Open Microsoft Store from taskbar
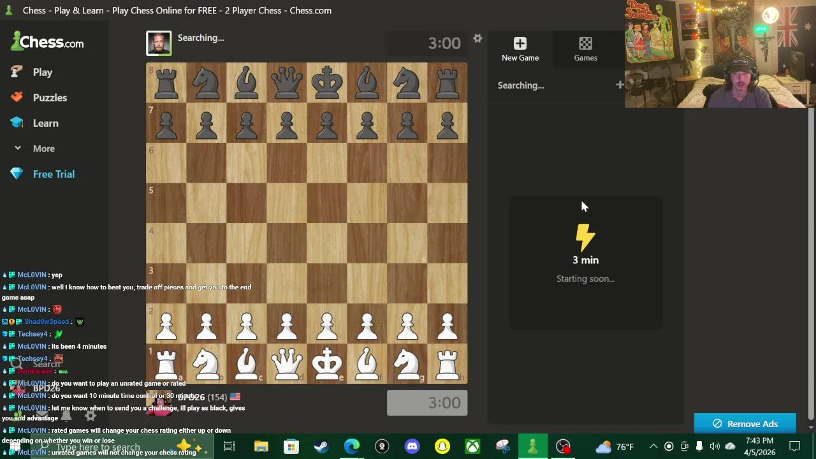 [x=291, y=447]
